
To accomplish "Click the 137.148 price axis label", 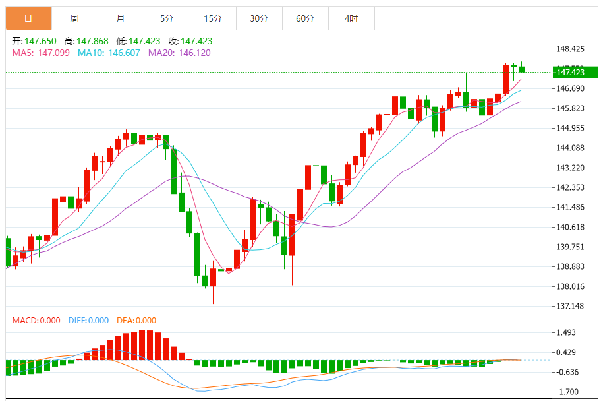I will 570,306.
